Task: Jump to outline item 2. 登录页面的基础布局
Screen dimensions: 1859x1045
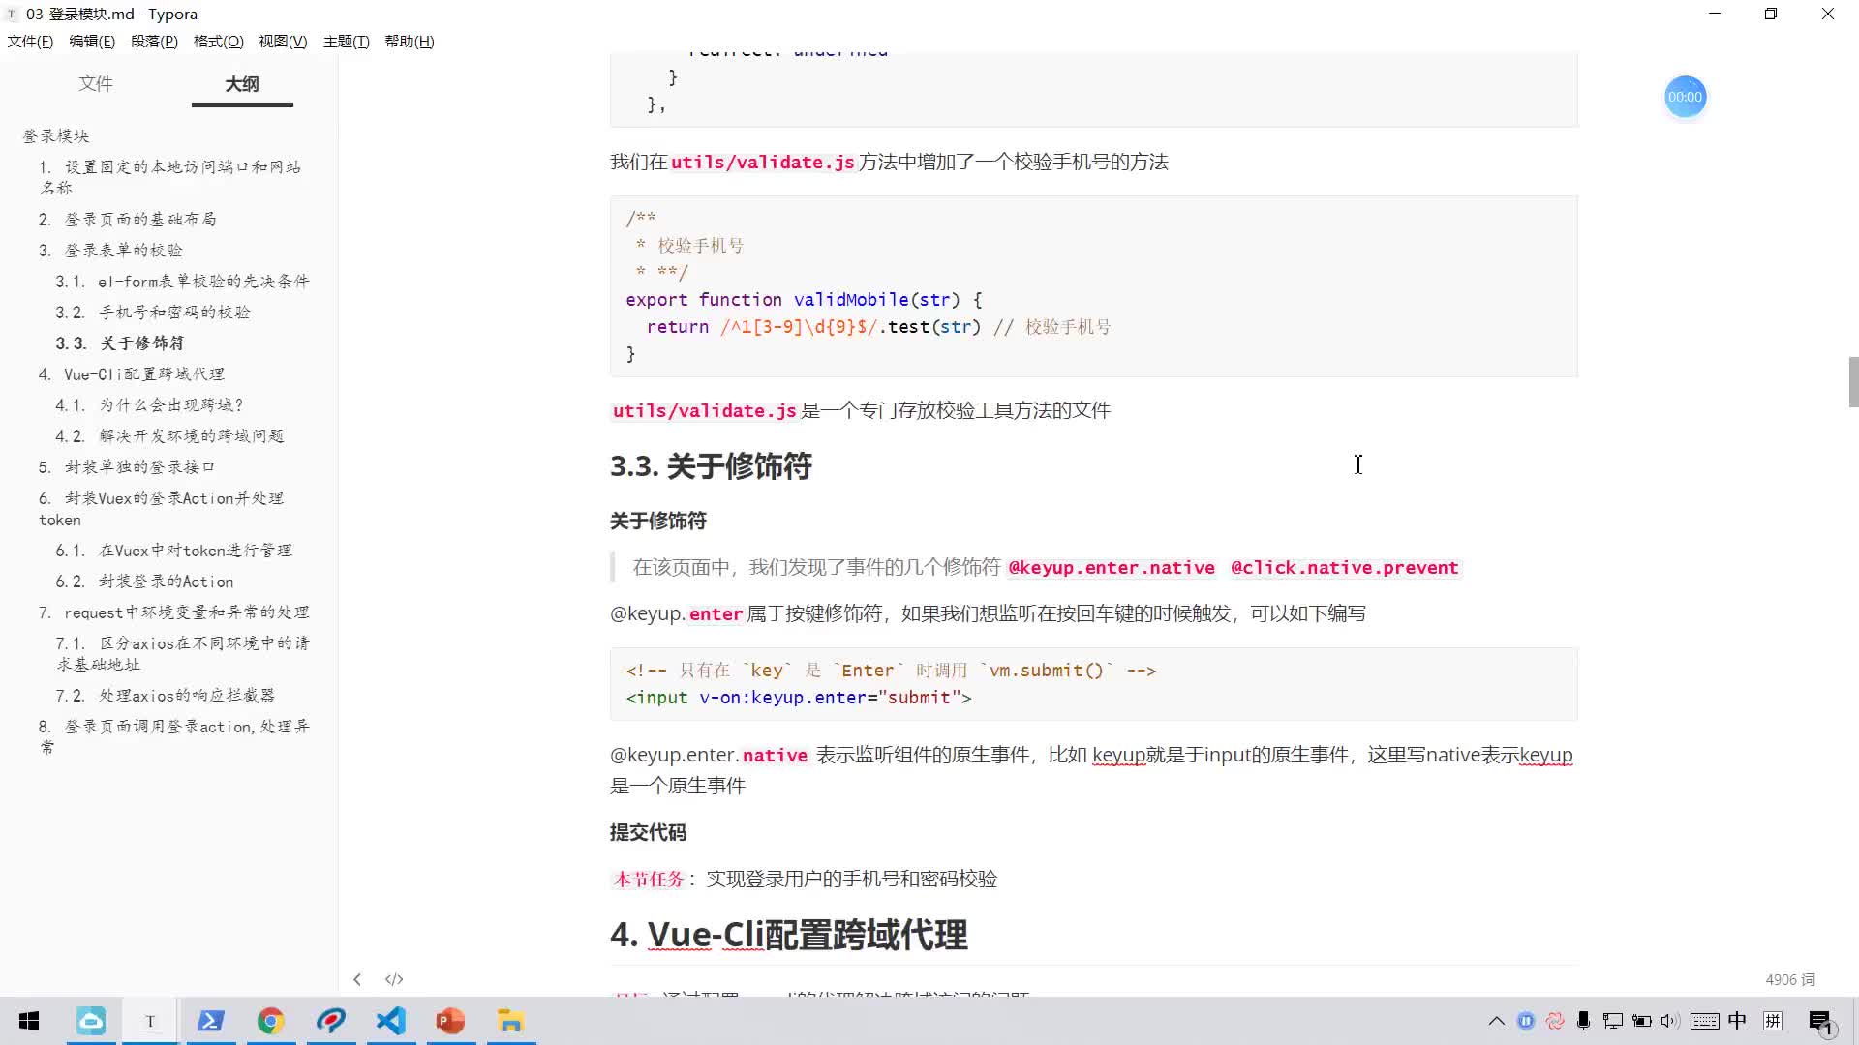Action: click(x=127, y=220)
